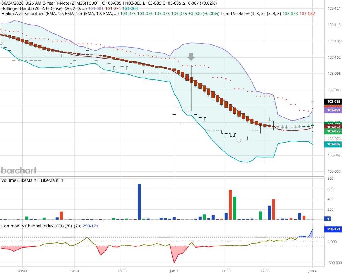
Task: Click the C103-085 close value in header
Action: 172,3
